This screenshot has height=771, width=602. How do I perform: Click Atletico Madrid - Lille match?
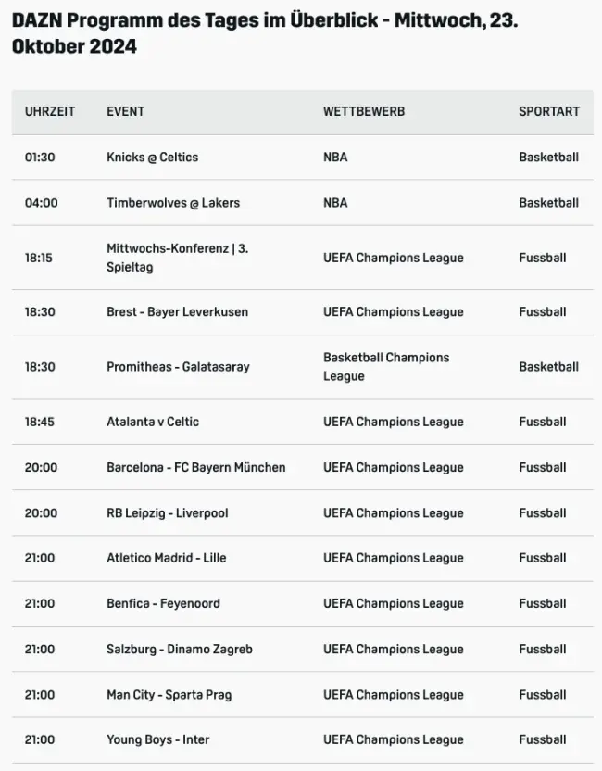(166, 558)
